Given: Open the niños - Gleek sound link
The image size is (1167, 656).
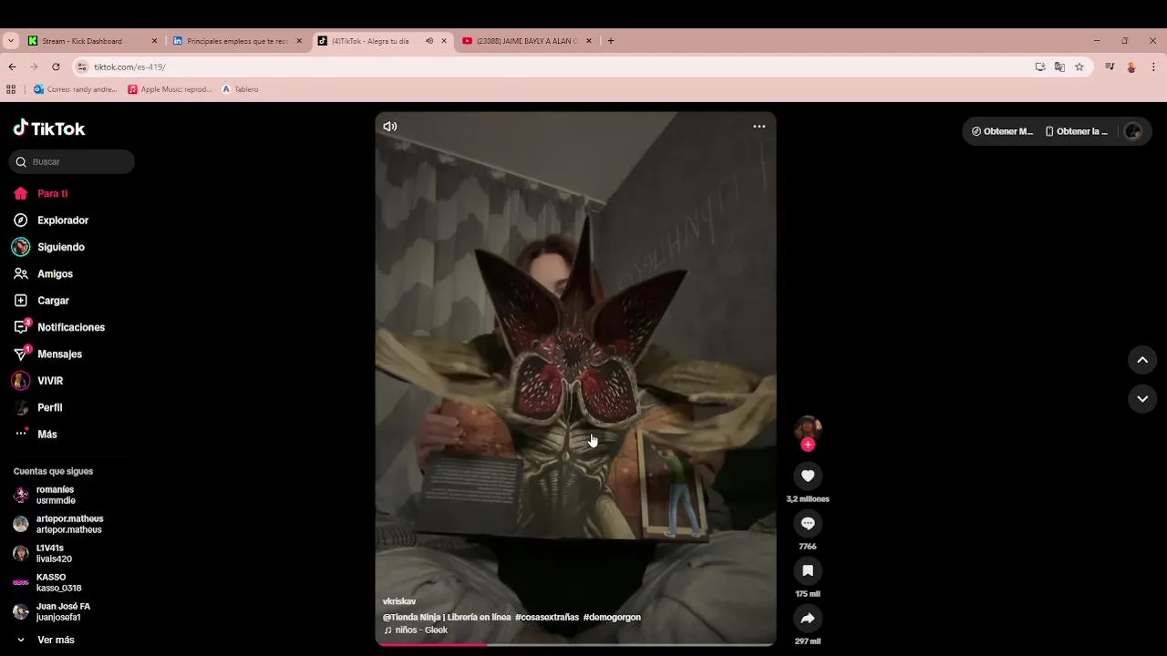Looking at the screenshot, I should tap(416, 630).
